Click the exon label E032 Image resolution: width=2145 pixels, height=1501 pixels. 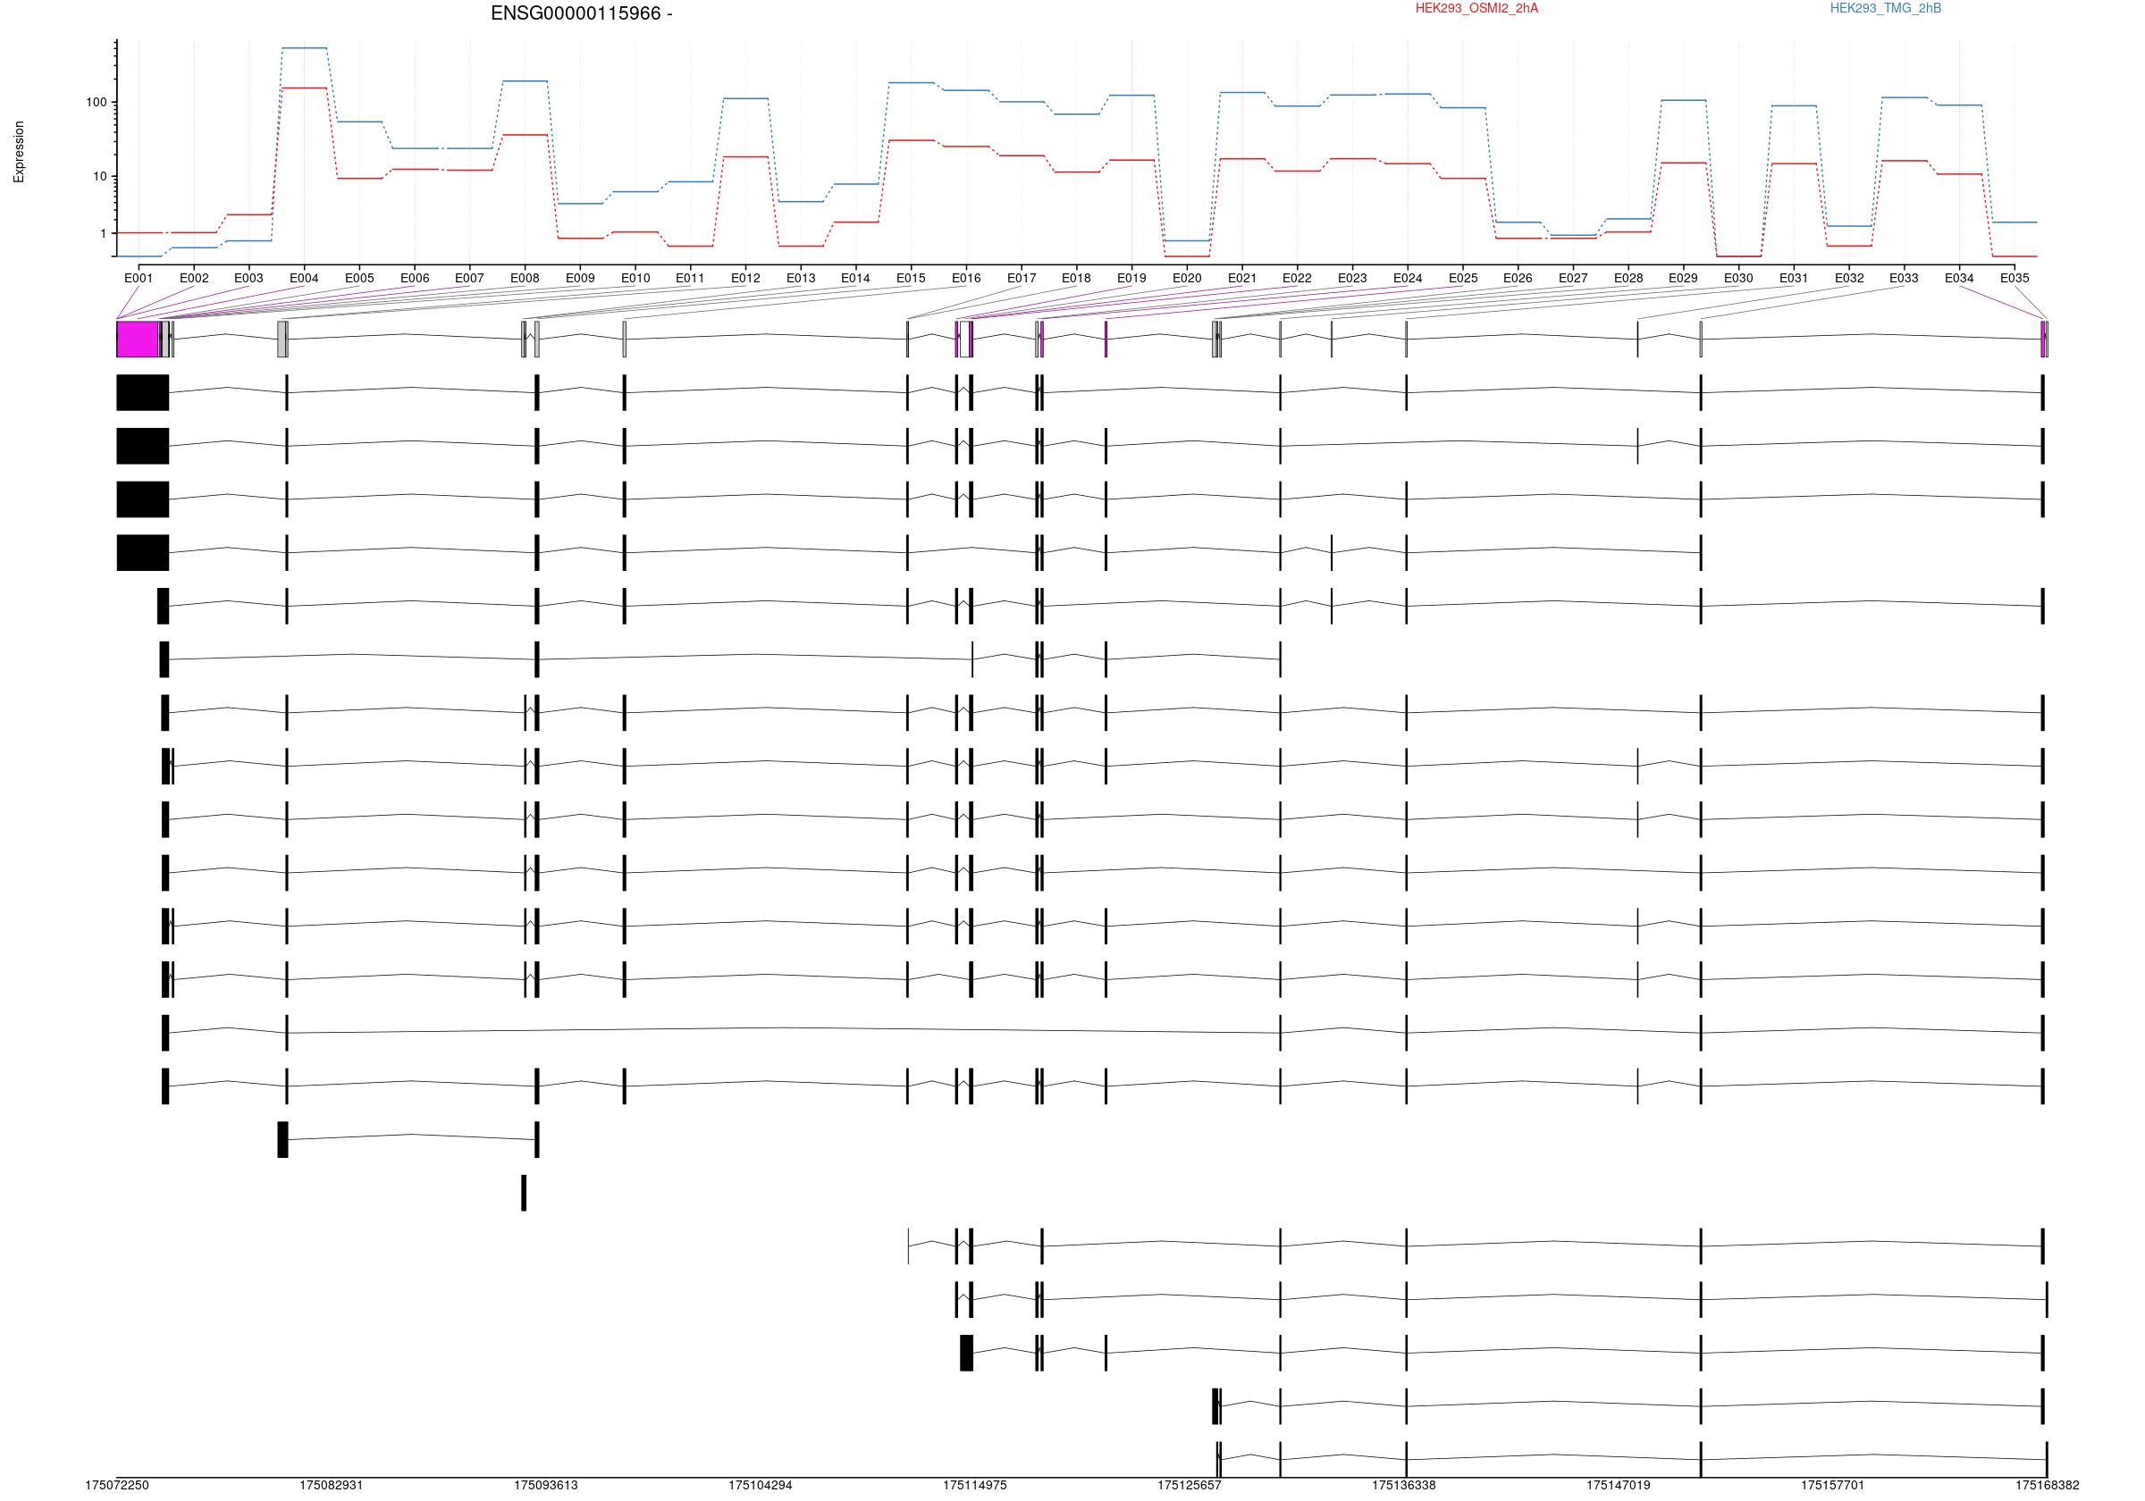(x=1849, y=279)
